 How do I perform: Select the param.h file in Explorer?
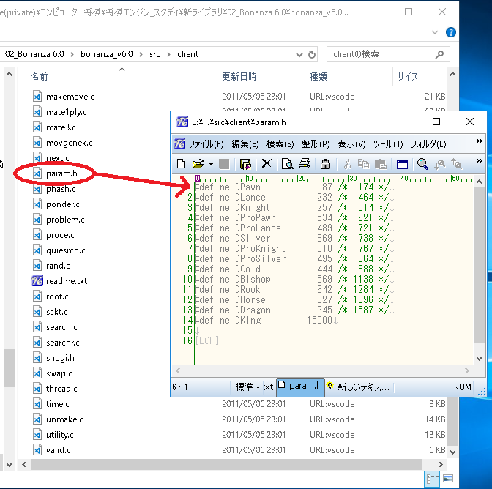point(61,173)
